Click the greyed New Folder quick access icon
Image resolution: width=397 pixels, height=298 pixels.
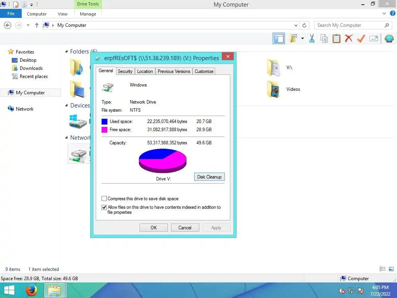tap(24, 4)
